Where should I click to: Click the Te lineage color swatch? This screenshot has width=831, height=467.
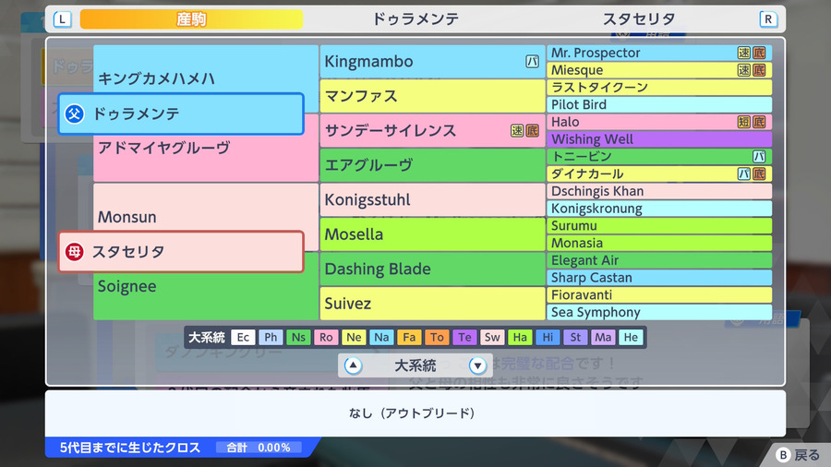[464, 337]
